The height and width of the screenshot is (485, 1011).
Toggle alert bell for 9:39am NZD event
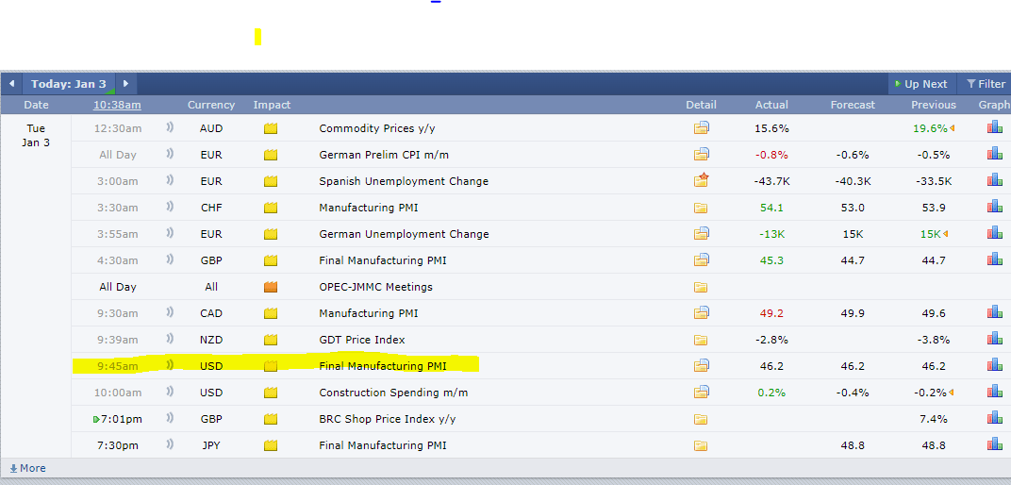170,339
